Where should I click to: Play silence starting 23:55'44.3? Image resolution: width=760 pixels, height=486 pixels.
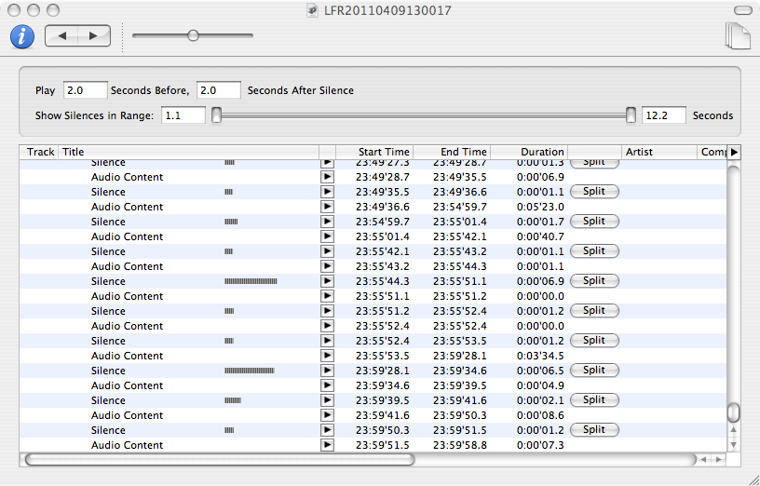pos(327,281)
